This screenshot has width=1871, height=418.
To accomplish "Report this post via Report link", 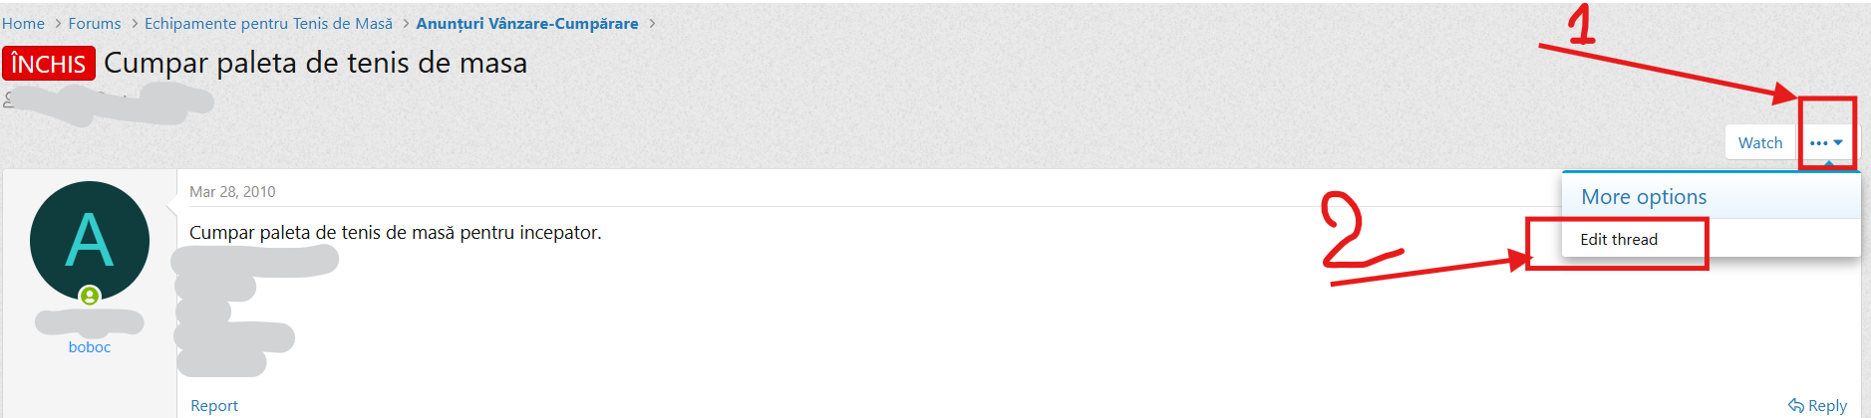I will click(214, 406).
